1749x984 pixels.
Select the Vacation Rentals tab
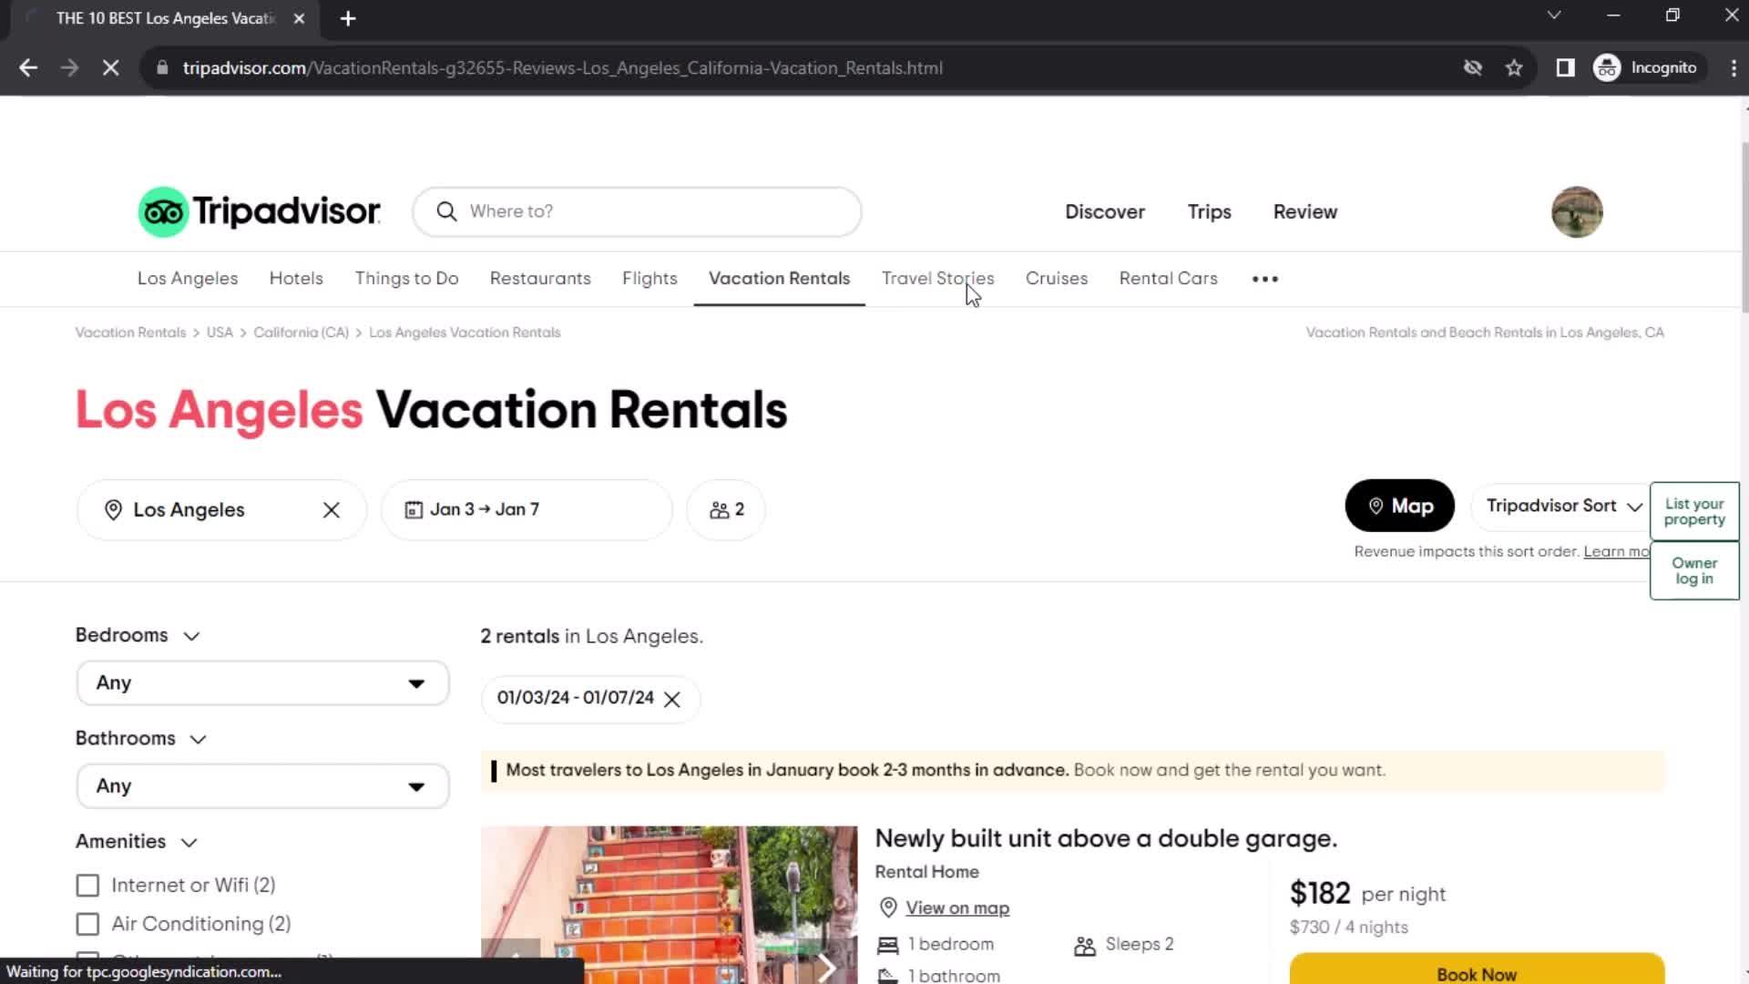tap(780, 279)
